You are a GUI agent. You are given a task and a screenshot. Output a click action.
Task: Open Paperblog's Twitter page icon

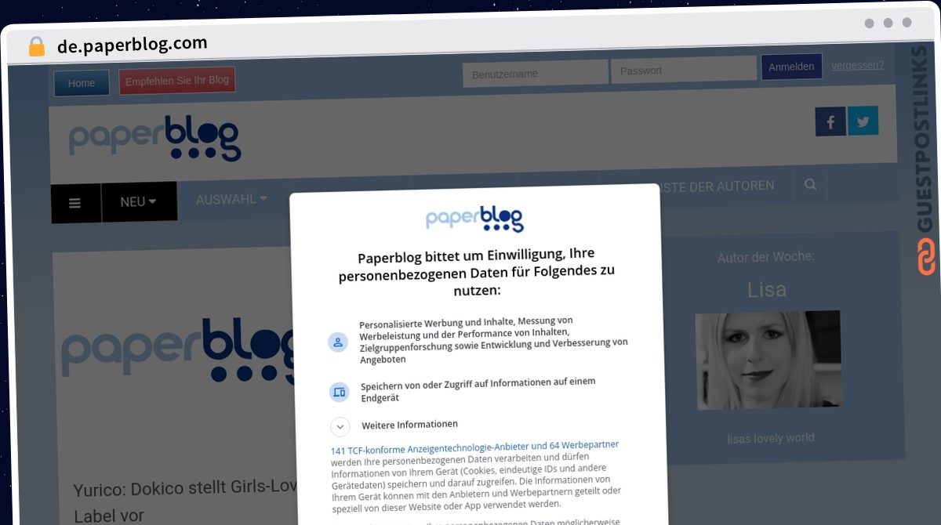pos(863,121)
